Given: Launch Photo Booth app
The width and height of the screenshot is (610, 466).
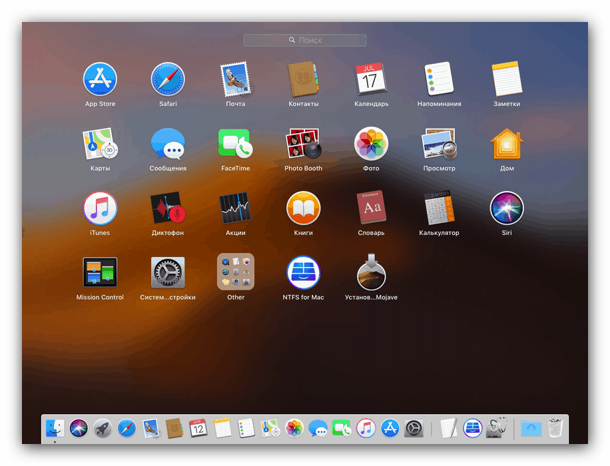Looking at the screenshot, I should tap(303, 144).
